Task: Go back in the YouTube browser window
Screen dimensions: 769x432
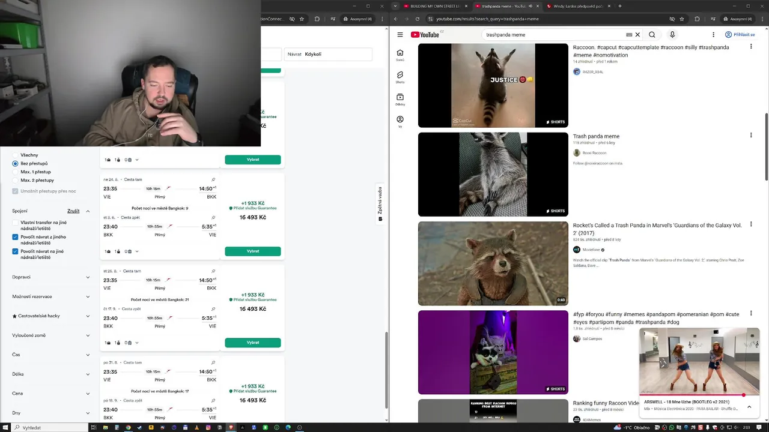Action: (396, 19)
